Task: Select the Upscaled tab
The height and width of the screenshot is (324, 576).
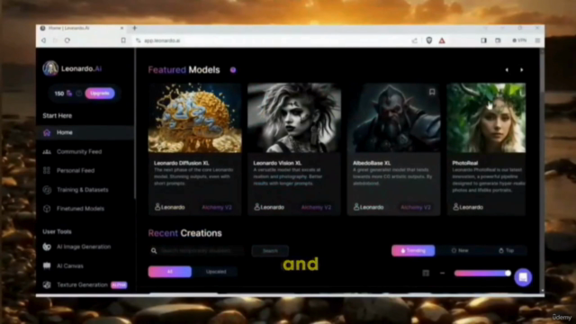Action: pos(216,272)
